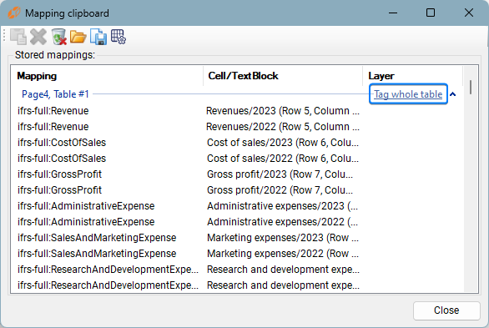Close the window using the title bar X
Screen dimensions: 489x328
pyautogui.click(x=469, y=13)
